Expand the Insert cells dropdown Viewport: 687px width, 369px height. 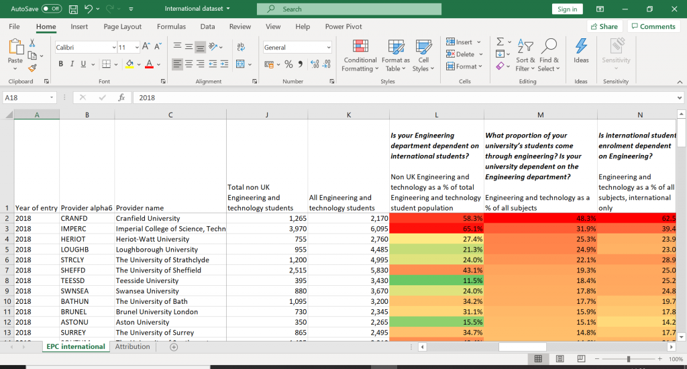coord(479,42)
